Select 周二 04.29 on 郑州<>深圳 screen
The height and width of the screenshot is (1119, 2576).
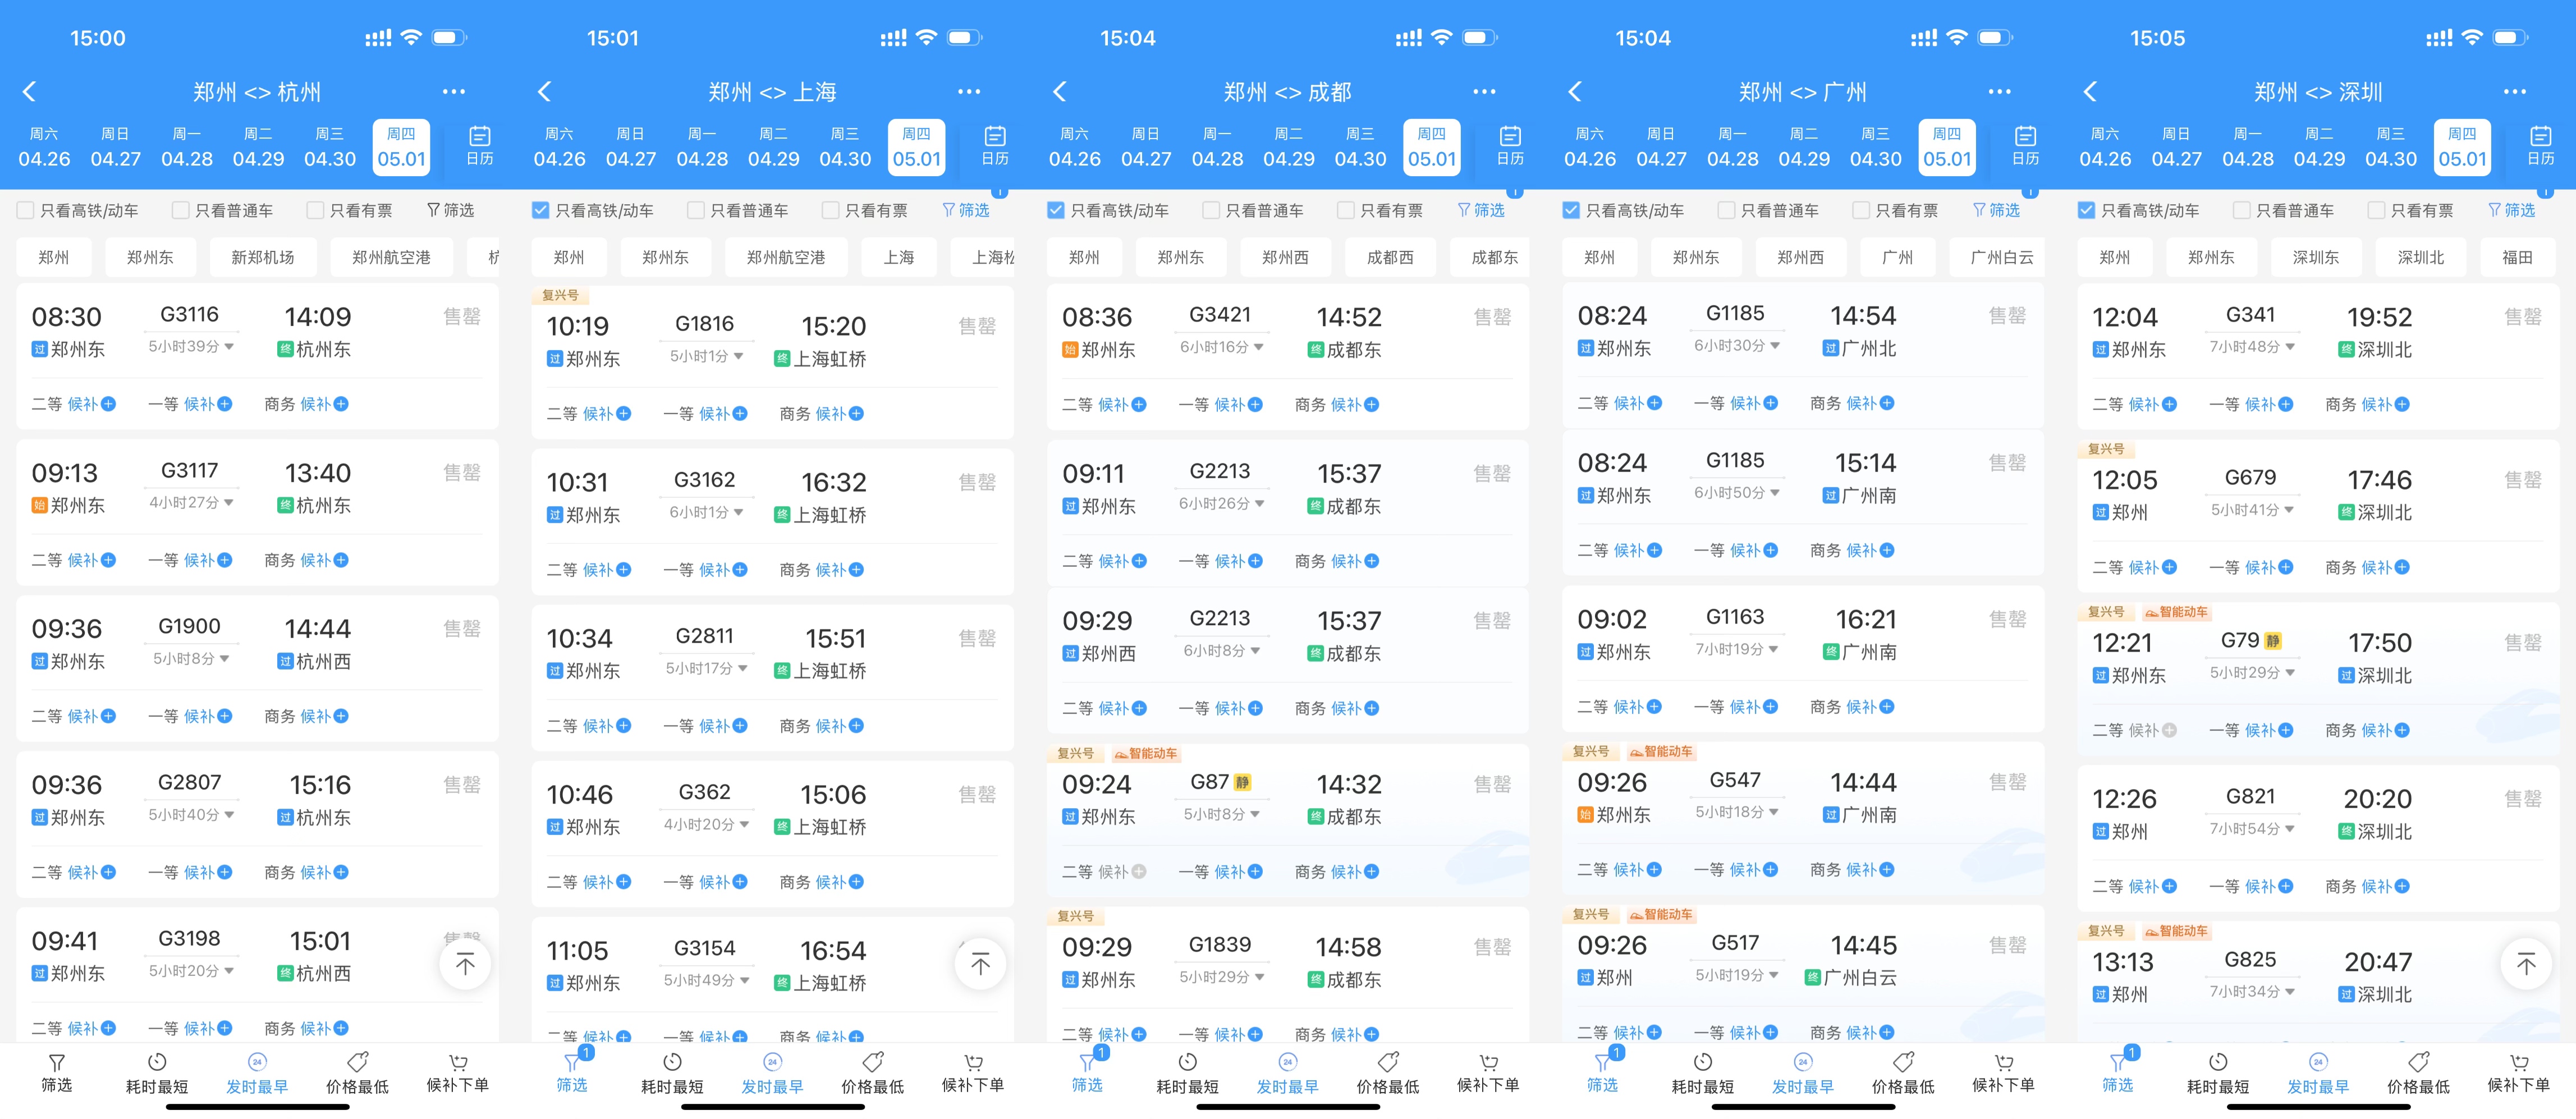2319,147
